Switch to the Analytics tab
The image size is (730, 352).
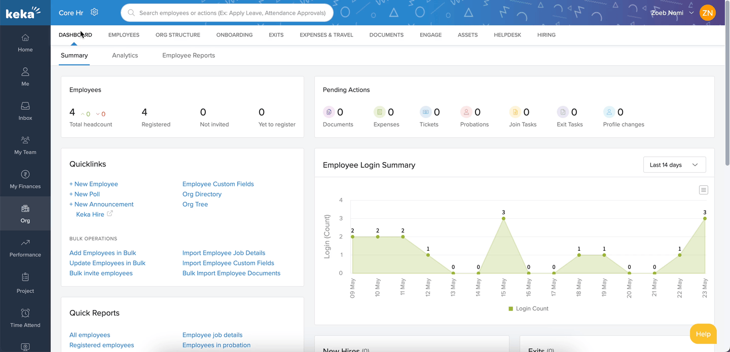click(125, 55)
